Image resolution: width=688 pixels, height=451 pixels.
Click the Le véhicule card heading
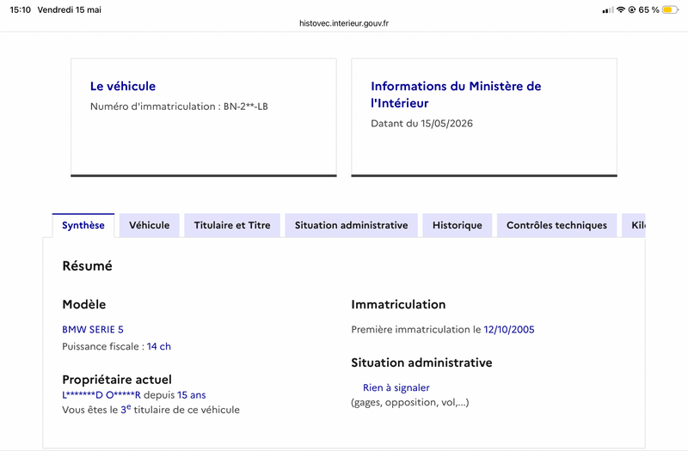(x=123, y=86)
